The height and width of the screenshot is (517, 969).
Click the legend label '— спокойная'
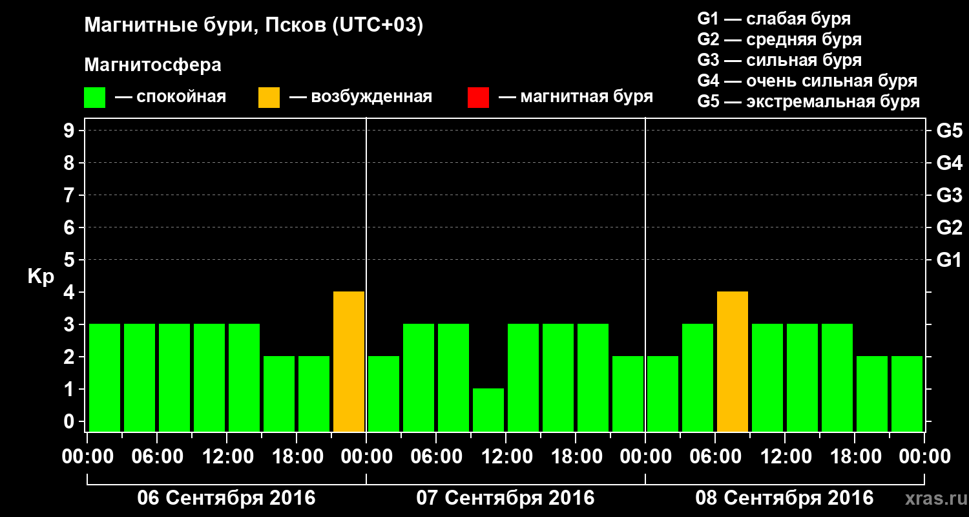coord(171,97)
